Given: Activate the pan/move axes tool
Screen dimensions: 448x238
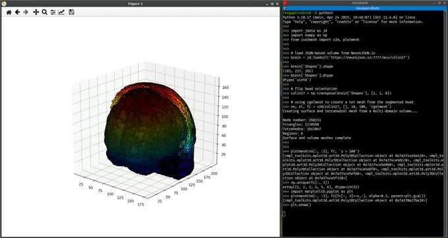Looking at the screenshot, I should pyautogui.click(x=36, y=12).
